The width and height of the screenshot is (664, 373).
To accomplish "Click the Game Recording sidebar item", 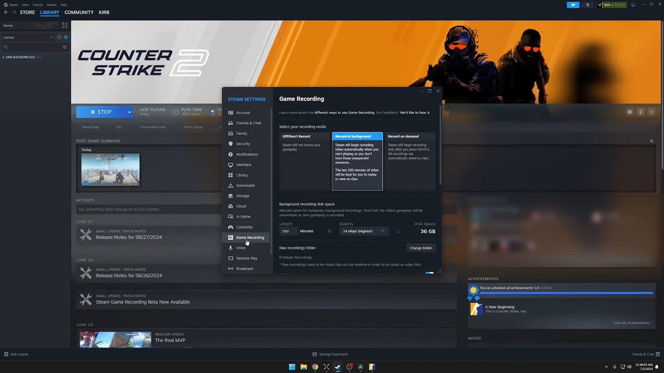I will 246,237.
